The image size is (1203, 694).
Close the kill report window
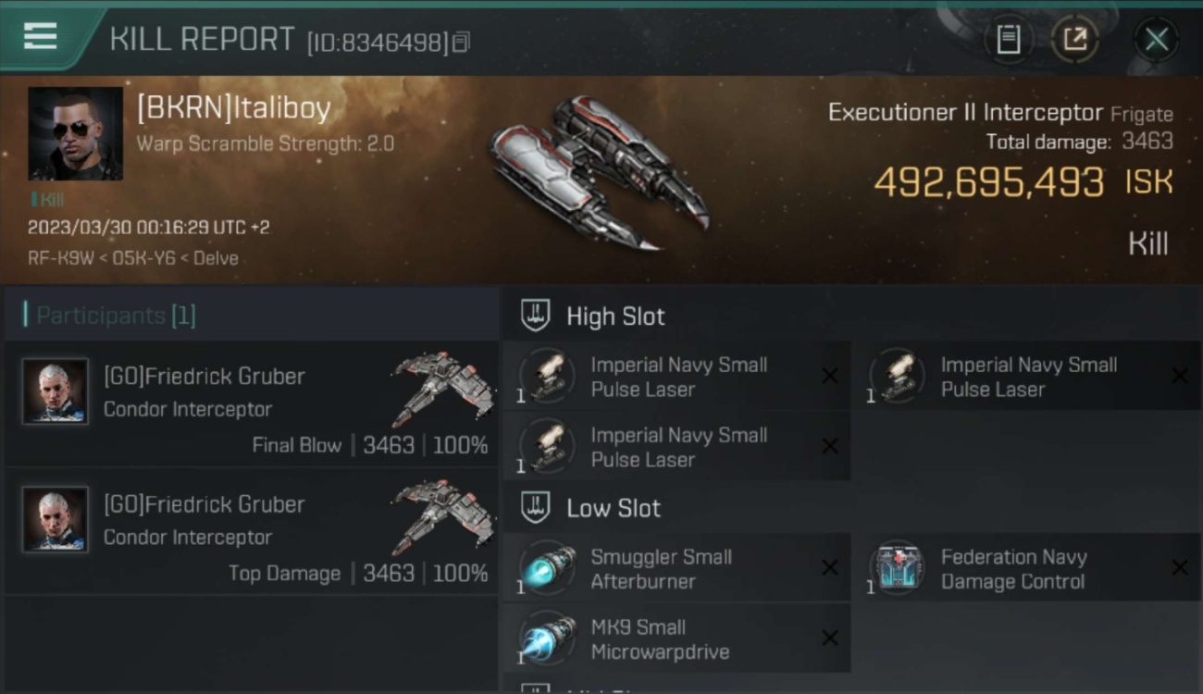(1157, 40)
